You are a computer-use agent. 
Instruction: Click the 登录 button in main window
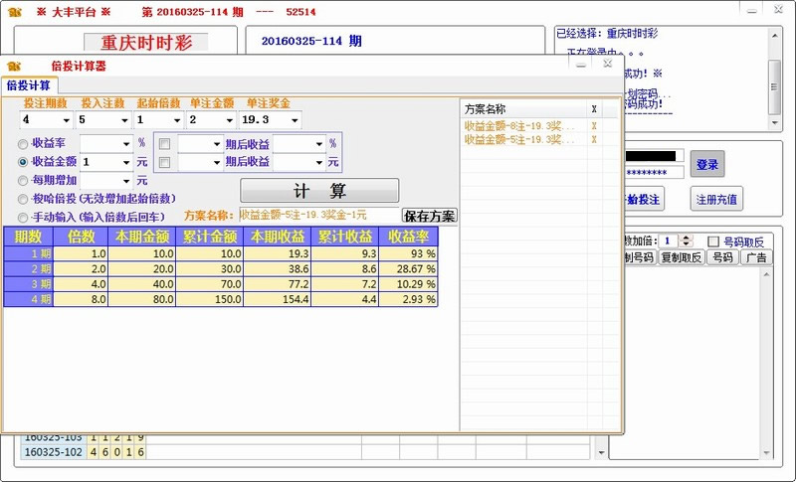coord(706,164)
